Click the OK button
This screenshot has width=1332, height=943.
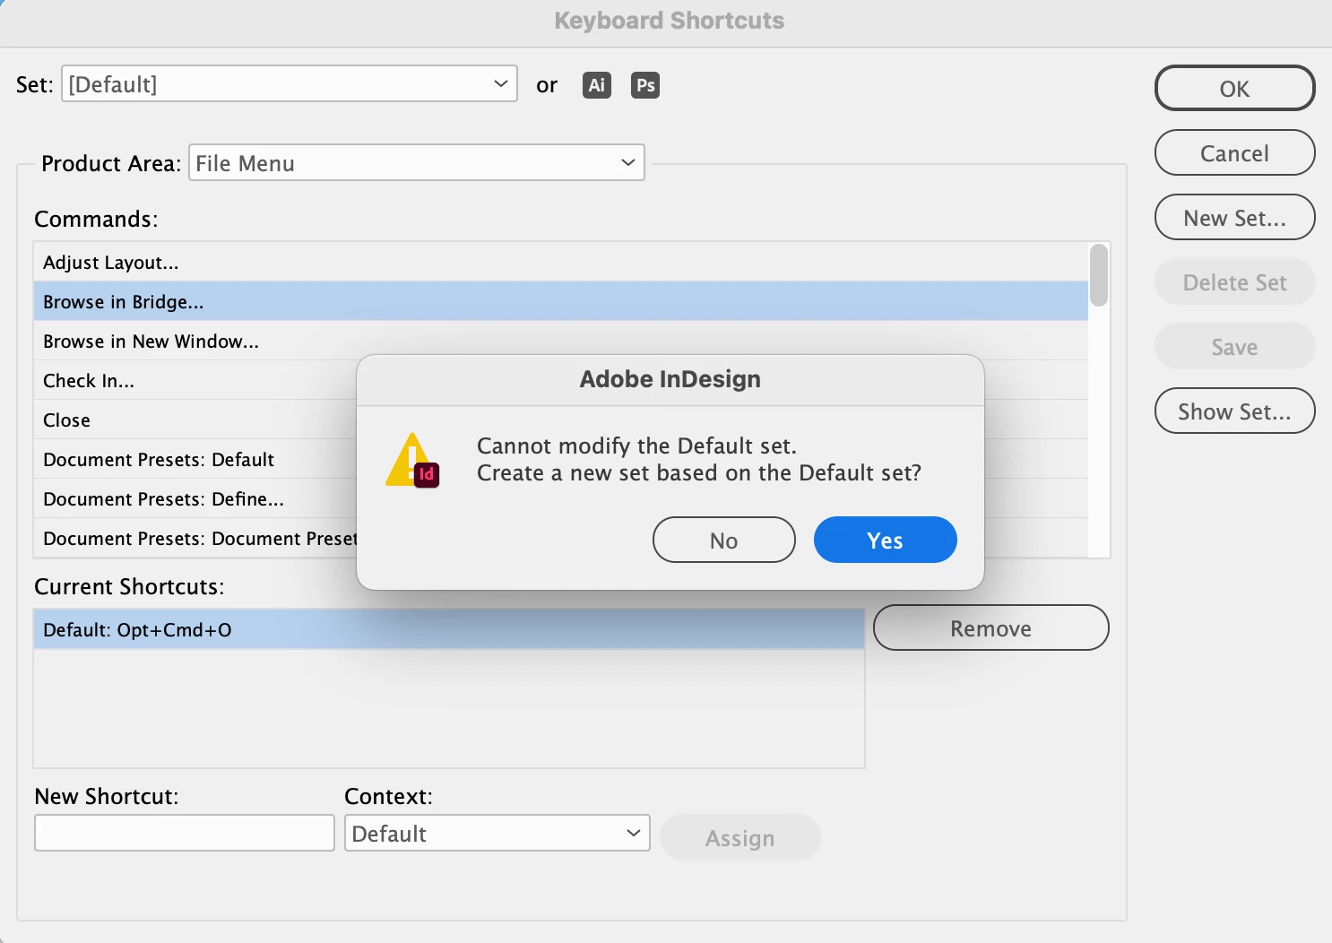click(x=1235, y=89)
